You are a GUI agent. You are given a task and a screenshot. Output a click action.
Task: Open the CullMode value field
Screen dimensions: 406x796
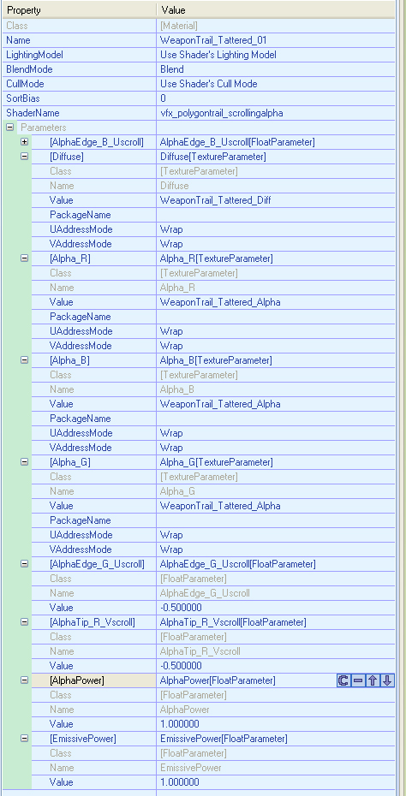point(276,84)
